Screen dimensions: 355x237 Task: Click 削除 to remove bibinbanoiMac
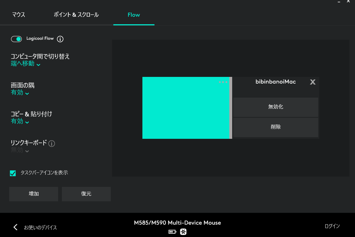[x=276, y=127]
